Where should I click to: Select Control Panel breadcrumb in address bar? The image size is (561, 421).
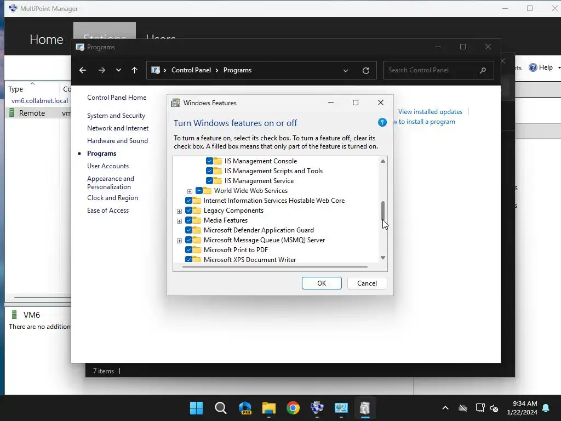click(x=191, y=70)
